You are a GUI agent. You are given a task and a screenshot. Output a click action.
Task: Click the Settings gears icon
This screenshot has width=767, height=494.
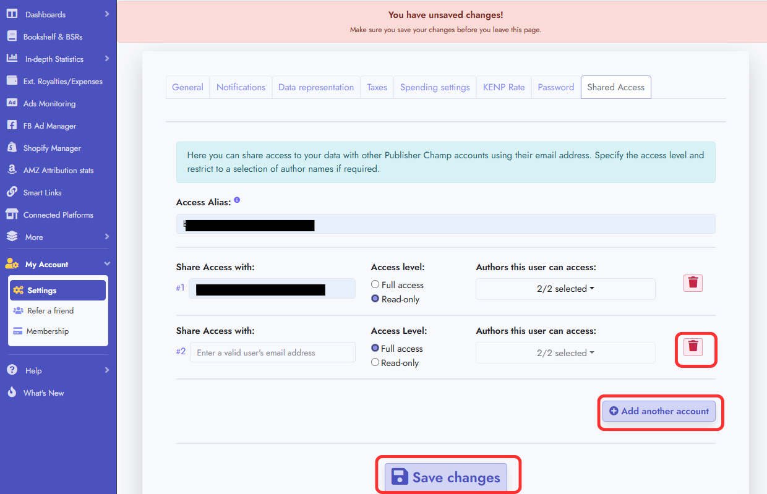(19, 291)
